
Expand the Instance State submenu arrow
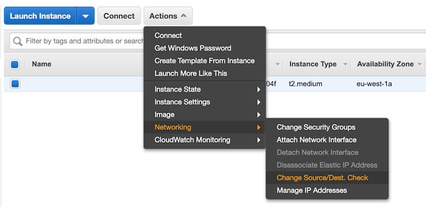click(259, 90)
